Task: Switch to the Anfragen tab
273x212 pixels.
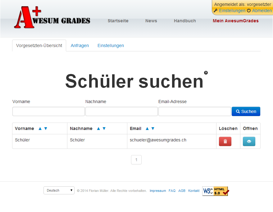Action: (80, 45)
